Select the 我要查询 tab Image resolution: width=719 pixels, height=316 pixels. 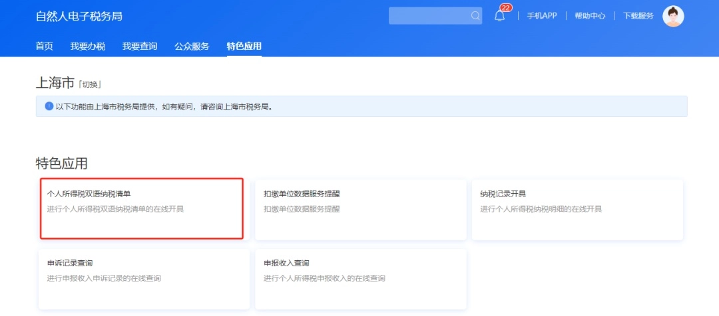click(140, 46)
